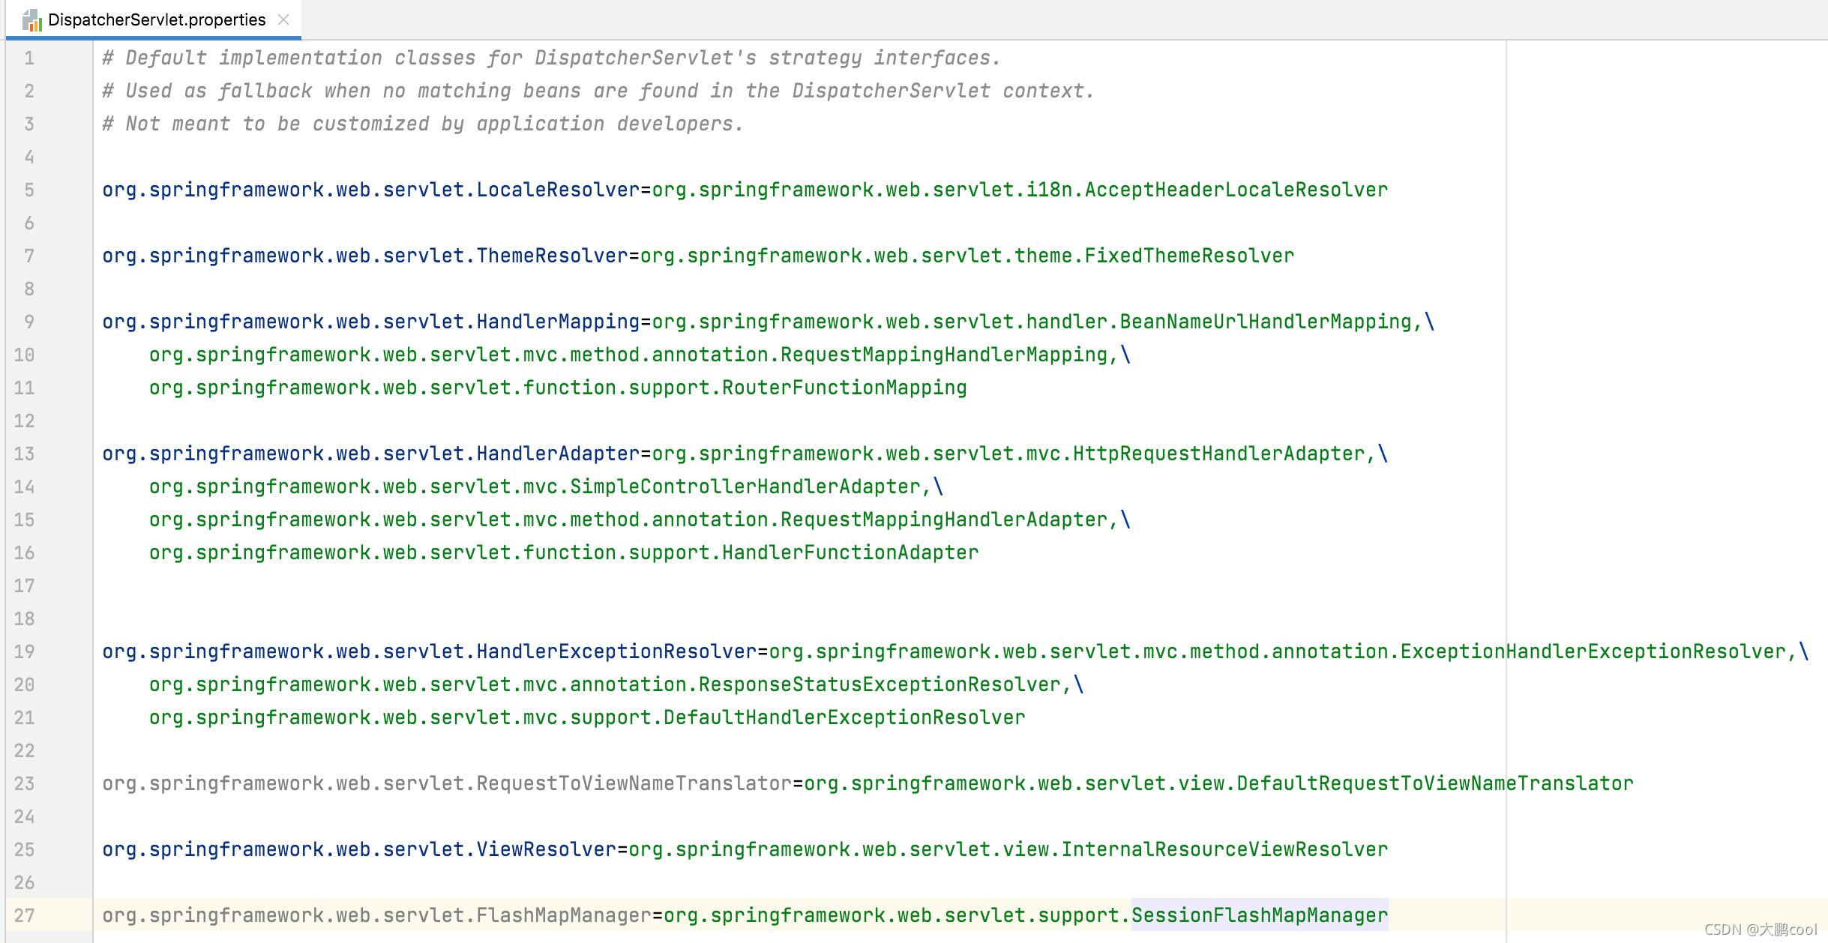Click the LocaleResolver property key
Image resolution: width=1828 pixels, height=943 pixels.
click(371, 190)
